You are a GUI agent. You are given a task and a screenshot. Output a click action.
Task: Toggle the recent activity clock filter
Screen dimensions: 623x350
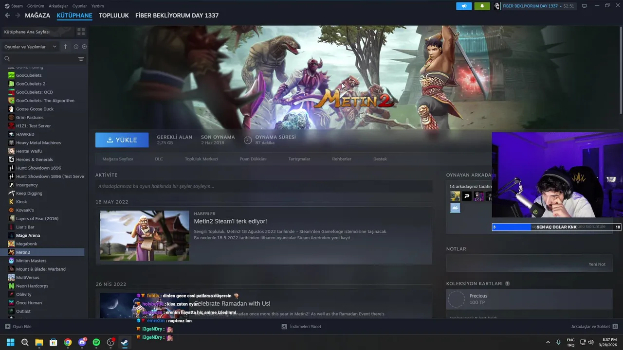(76, 47)
